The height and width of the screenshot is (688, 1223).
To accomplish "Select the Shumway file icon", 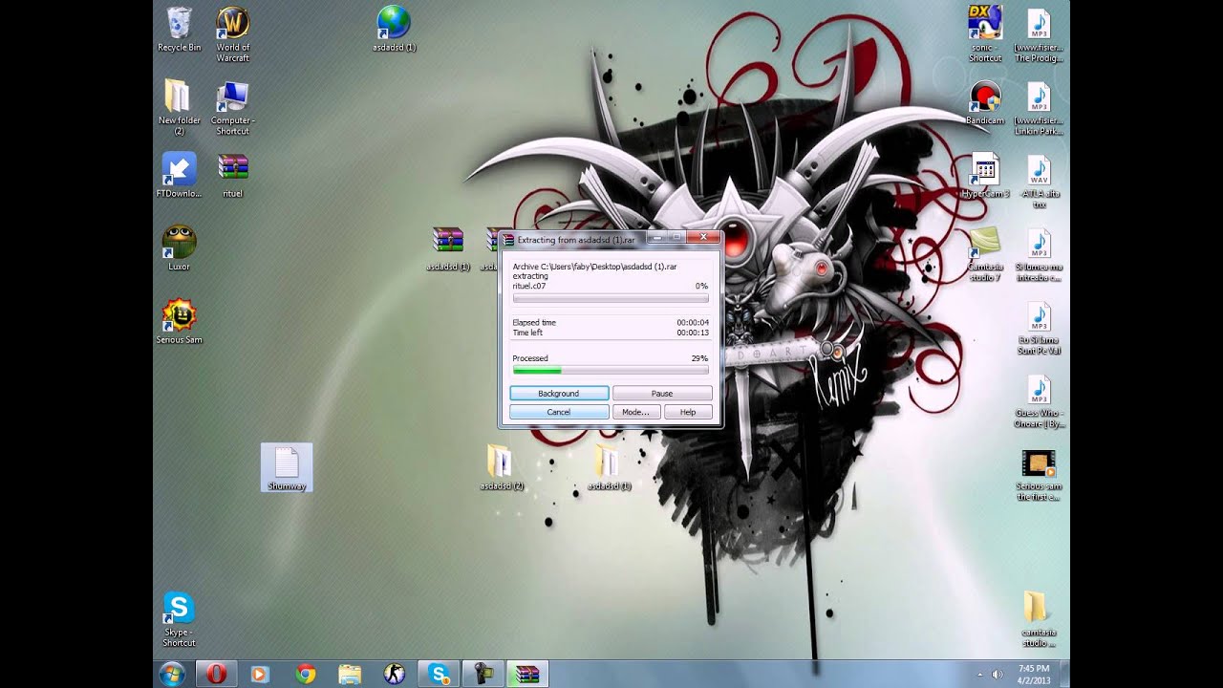I will pyautogui.click(x=287, y=468).
